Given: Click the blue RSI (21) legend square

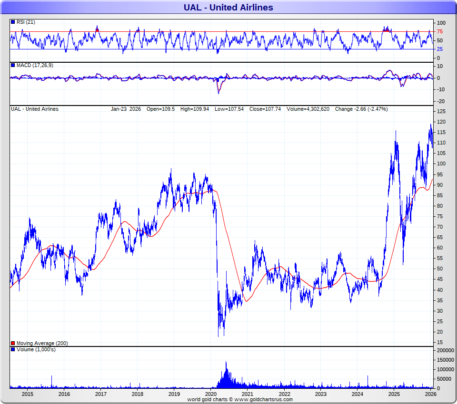Looking at the screenshot, I should pos(13,22).
